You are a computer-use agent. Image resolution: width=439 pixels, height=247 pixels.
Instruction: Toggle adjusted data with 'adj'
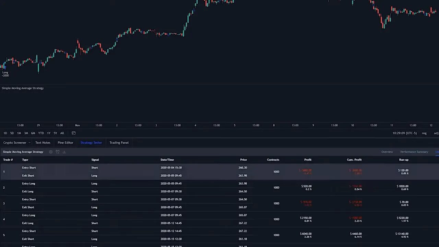(x=436, y=133)
